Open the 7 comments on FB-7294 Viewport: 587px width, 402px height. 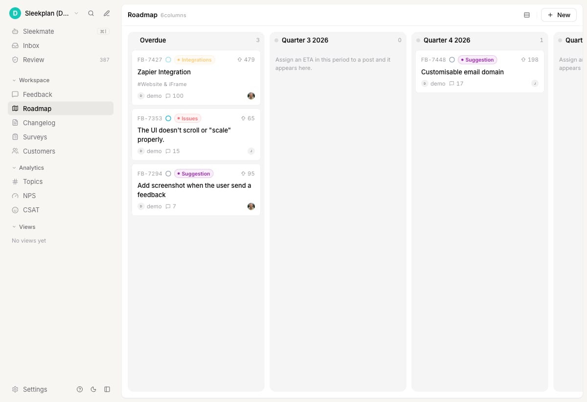point(171,206)
